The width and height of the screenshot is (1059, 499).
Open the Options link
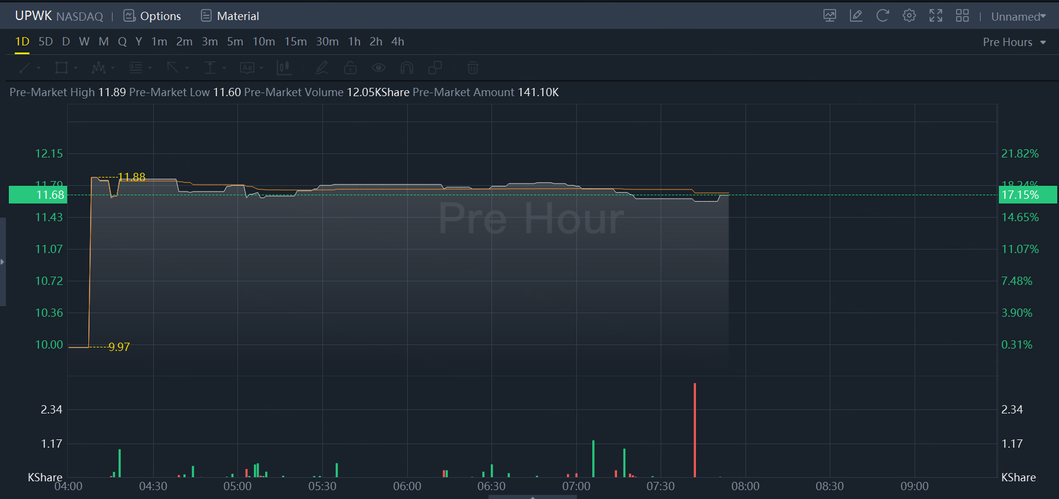(160, 16)
